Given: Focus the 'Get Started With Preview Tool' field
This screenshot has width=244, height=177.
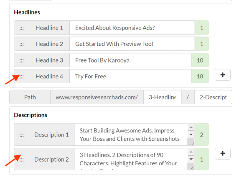Looking at the screenshot, I should pyautogui.click(x=132, y=44).
